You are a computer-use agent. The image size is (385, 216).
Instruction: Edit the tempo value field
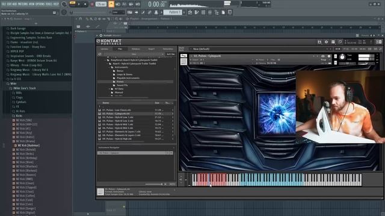tap(100, 4)
